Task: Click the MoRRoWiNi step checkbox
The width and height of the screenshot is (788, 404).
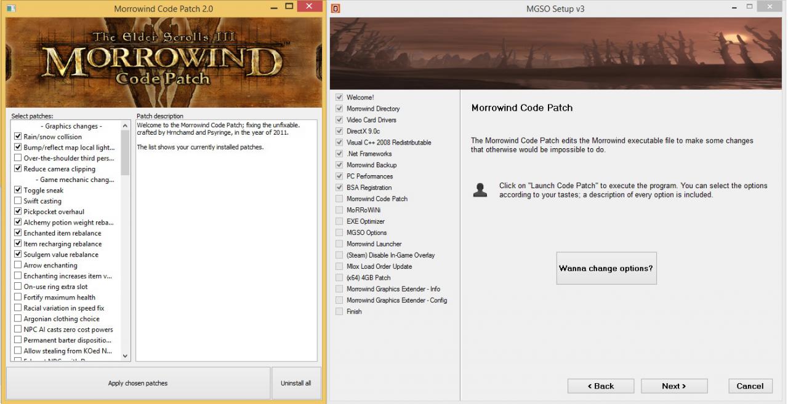Action: point(339,210)
